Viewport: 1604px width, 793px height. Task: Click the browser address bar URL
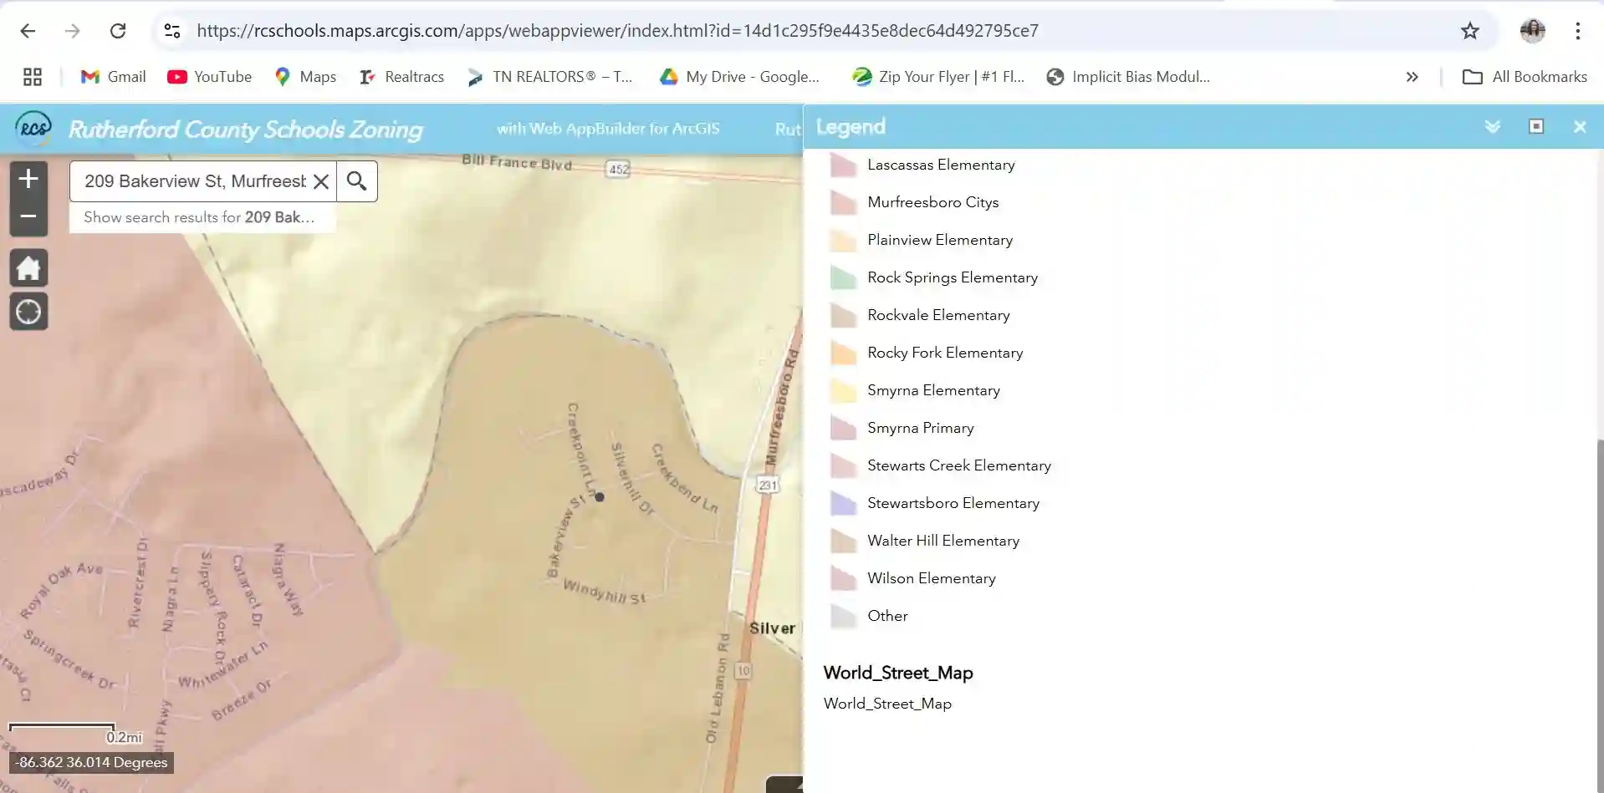(x=617, y=31)
